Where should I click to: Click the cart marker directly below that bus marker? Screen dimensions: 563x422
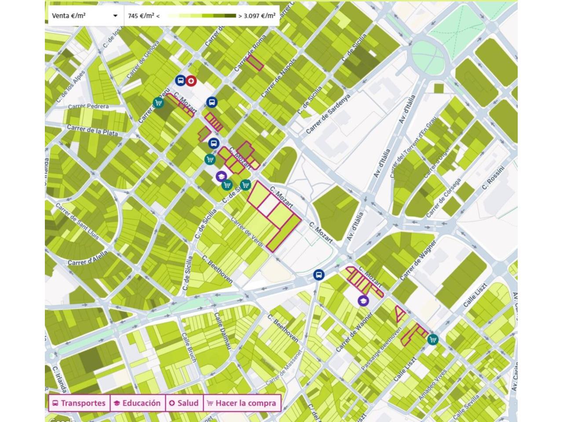pyautogui.click(x=210, y=160)
